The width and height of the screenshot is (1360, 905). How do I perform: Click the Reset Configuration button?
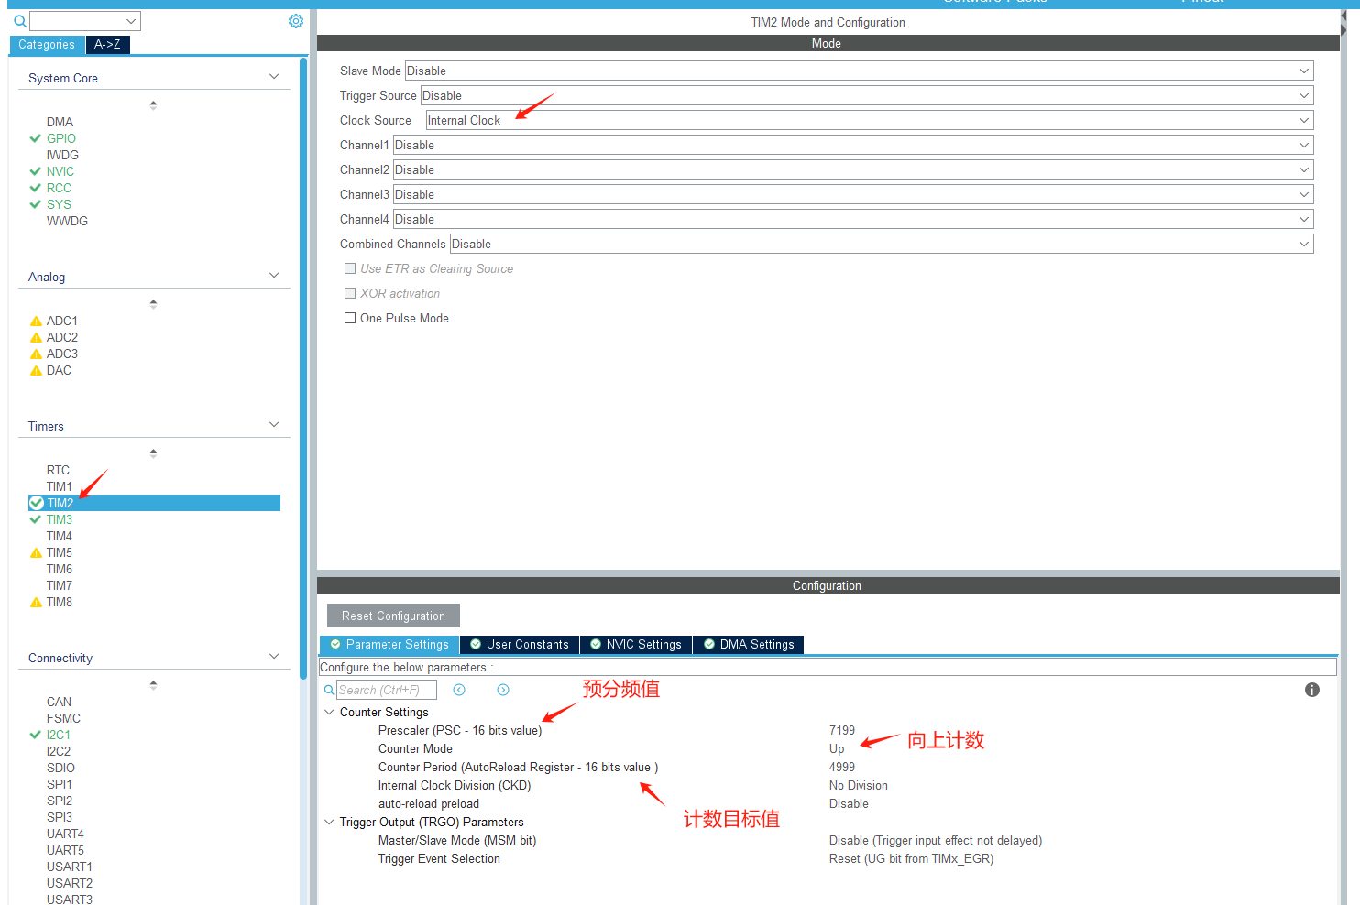[x=393, y=616]
